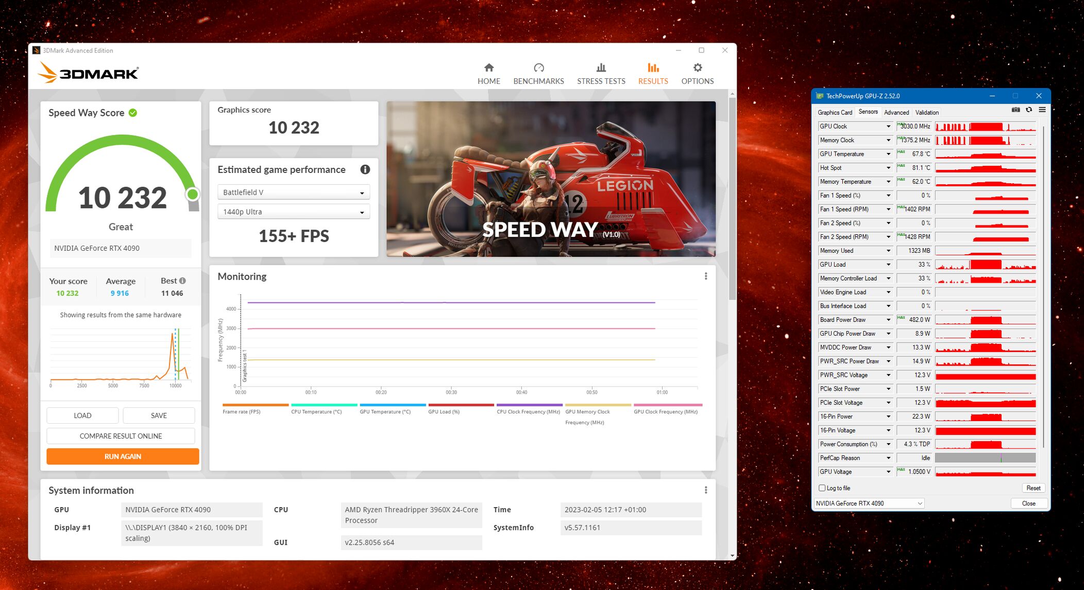Open Stress Tests section
The width and height of the screenshot is (1084, 590).
[601, 74]
